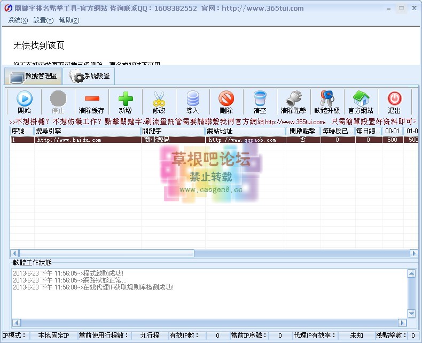Sort by 搜尋引擎 column header
This screenshot has height=343, width=422.
pyautogui.click(x=88, y=131)
